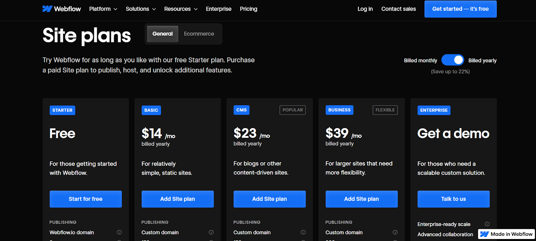Expand the Platform dropdown menu
The width and height of the screenshot is (536, 241).
(x=103, y=9)
